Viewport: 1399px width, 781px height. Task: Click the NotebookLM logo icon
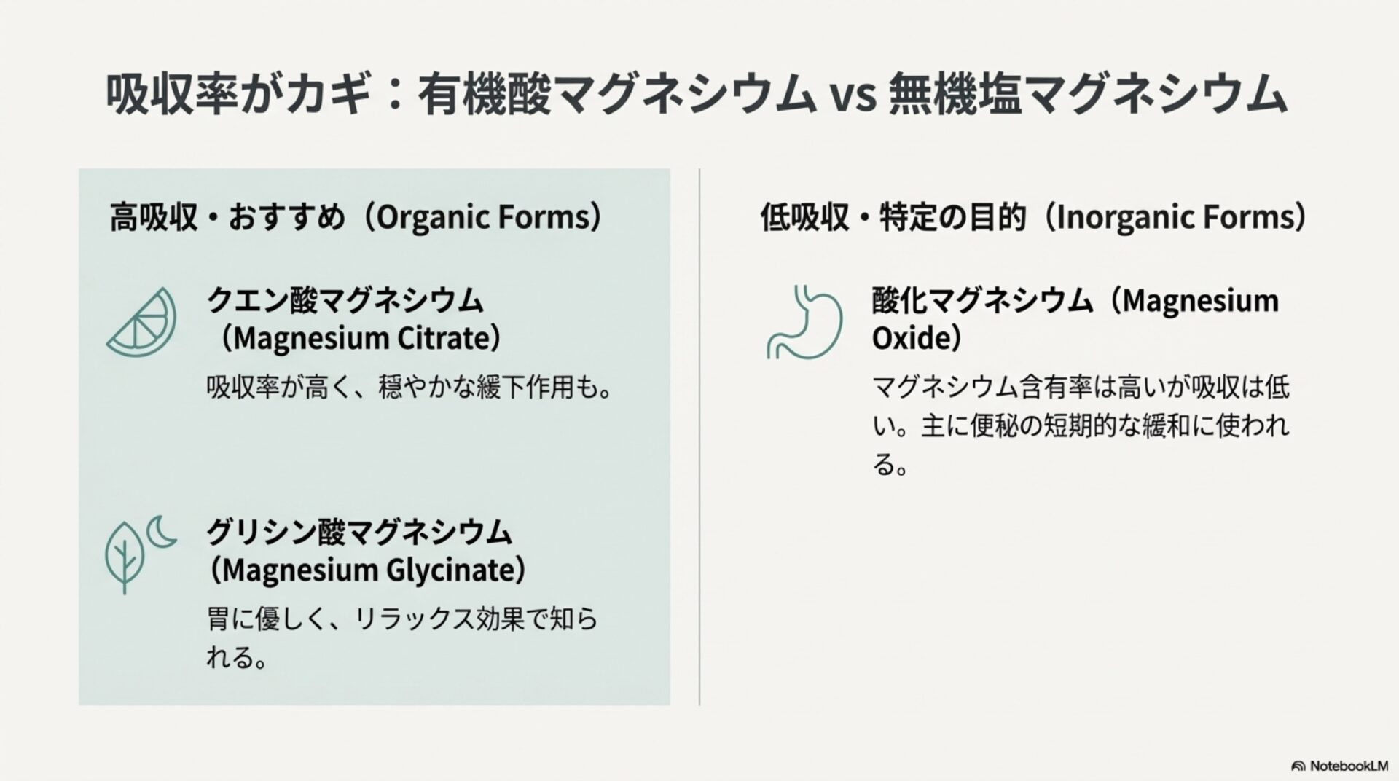pos(1298,766)
